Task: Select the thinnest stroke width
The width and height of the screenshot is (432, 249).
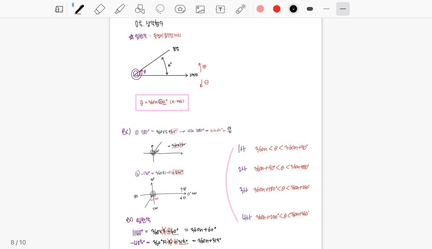Action: 326,9
